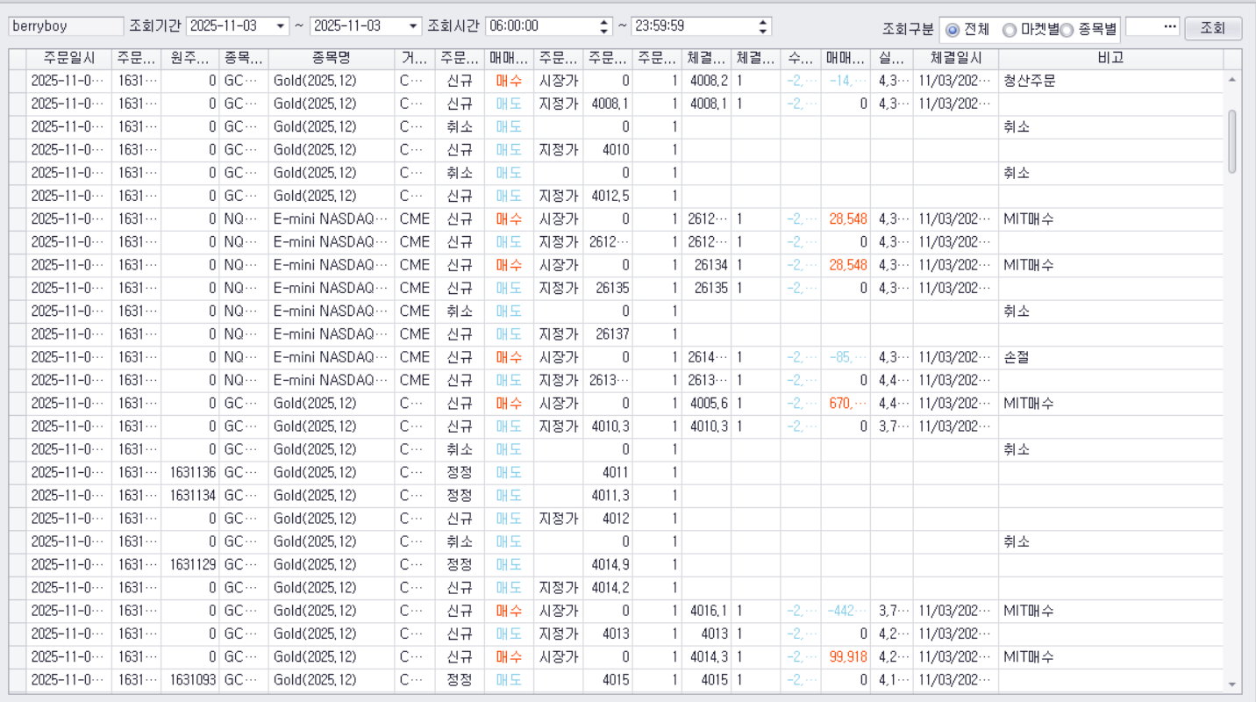Click the berryboy account field
Screen dimensions: 1256x702
[66, 26]
